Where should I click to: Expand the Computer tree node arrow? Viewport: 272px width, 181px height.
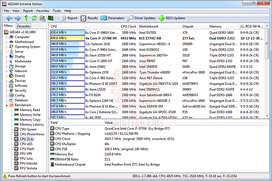click(6, 37)
